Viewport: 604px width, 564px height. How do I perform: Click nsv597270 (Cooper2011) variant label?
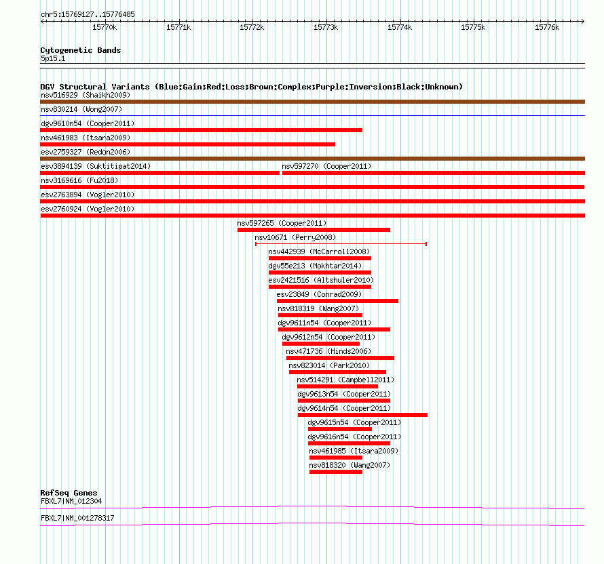click(326, 166)
